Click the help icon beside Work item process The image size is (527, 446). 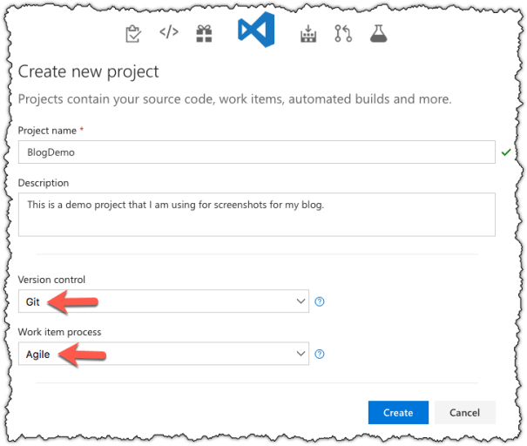(x=320, y=355)
